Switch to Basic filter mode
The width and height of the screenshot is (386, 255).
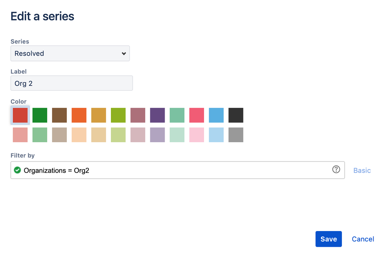click(362, 170)
